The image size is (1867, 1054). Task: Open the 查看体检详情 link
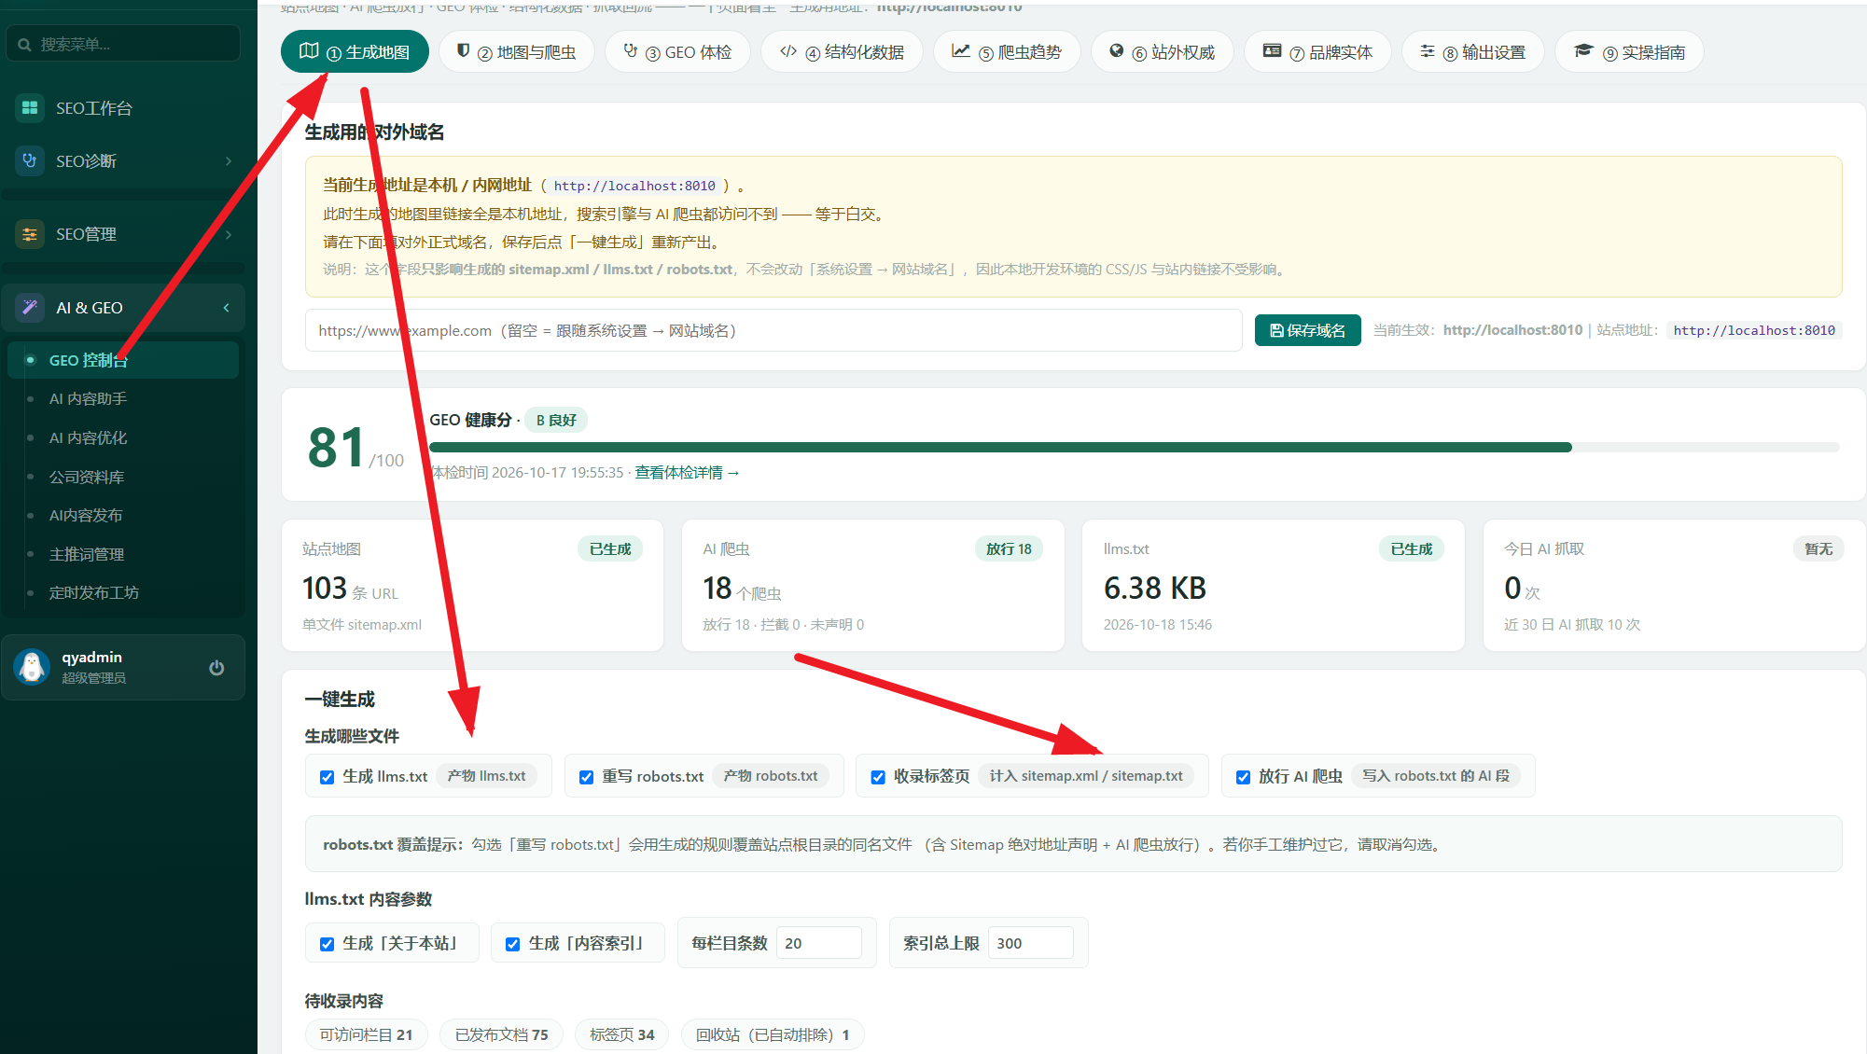(x=687, y=473)
